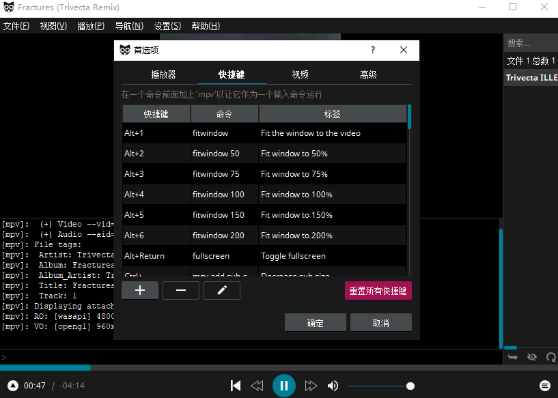Screen dimensions: 558x398
Task: Click the help question mark in preferences dialog
Action: coord(373,50)
